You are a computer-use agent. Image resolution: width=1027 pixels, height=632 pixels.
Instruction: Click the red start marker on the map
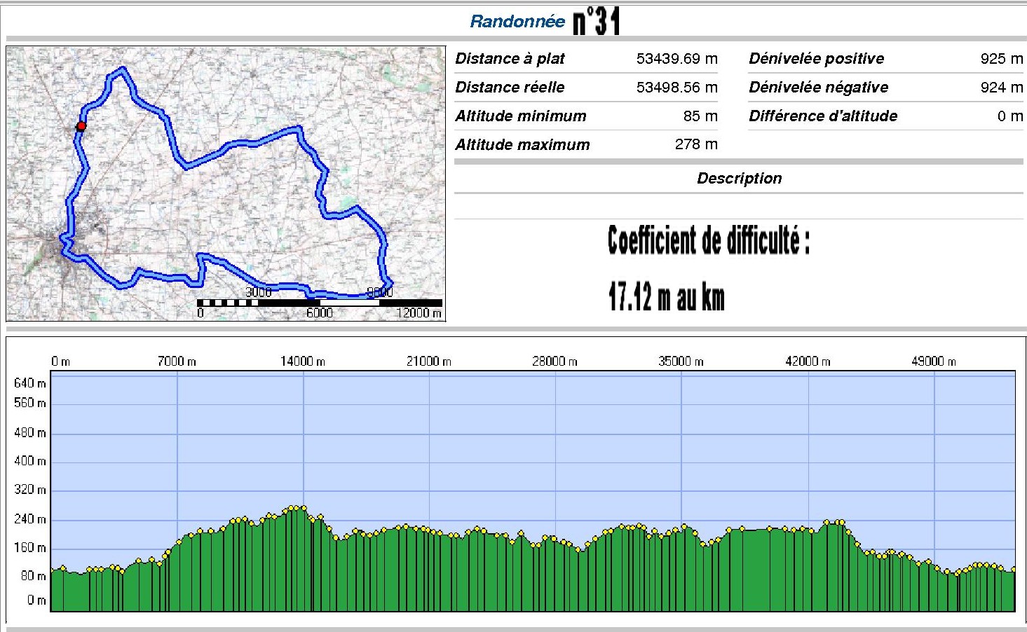81,126
